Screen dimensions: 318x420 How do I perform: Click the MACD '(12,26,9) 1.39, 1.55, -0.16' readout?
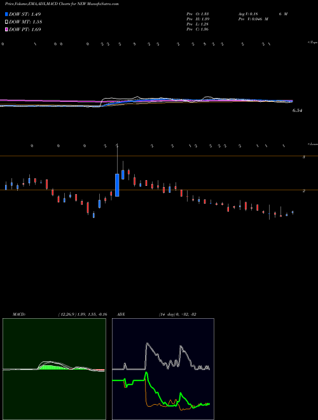coord(83,314)
